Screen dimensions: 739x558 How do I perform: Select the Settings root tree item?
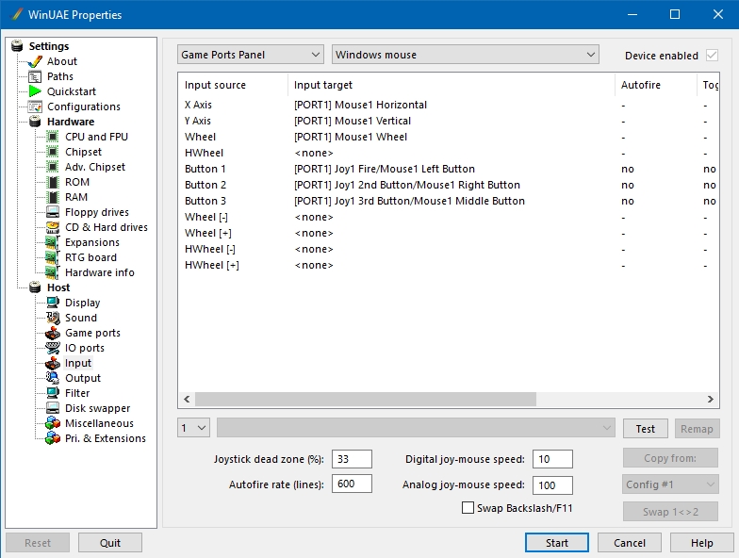pos(49,46)
